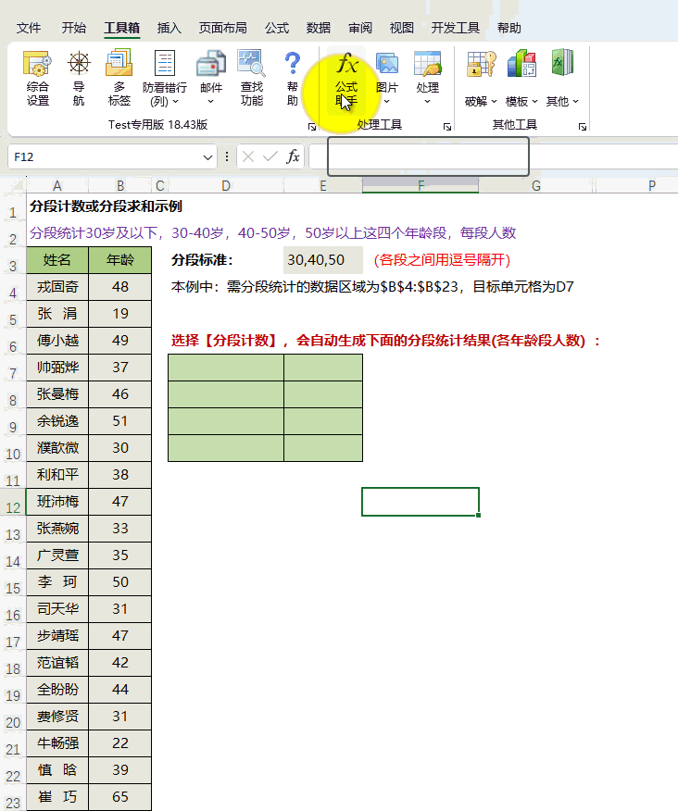Click in the formula bar input
This screenshot has width=678, height=811.
491,157
